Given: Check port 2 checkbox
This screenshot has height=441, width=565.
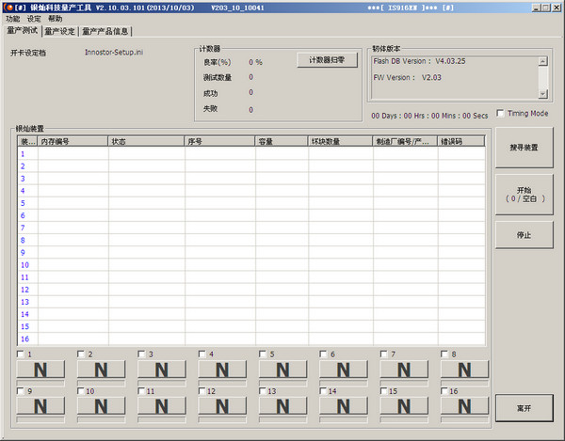Looking at the screenshot, I should point(81,354).
